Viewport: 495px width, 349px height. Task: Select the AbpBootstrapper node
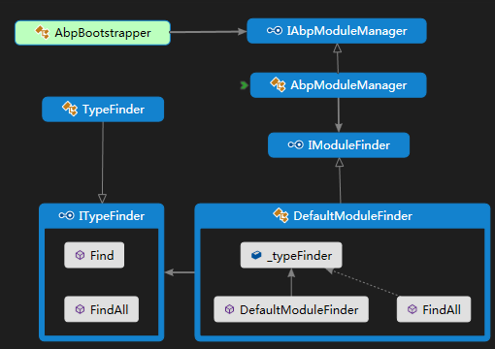click(x=92, y=33)
